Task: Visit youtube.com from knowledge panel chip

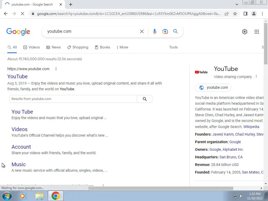Action: [x=213, y=87]
